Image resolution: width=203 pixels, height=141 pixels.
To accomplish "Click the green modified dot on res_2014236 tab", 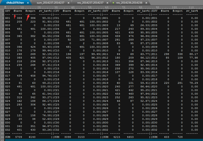I will pyautogui.click(x=113, y=3).
